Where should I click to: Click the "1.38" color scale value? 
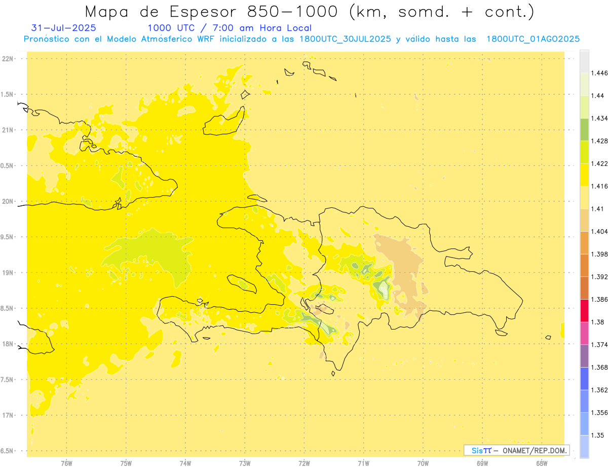pyautogui.click(x=598, y=322)
